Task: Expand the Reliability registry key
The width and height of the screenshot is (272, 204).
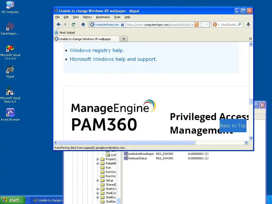Action: coord(98,163)
